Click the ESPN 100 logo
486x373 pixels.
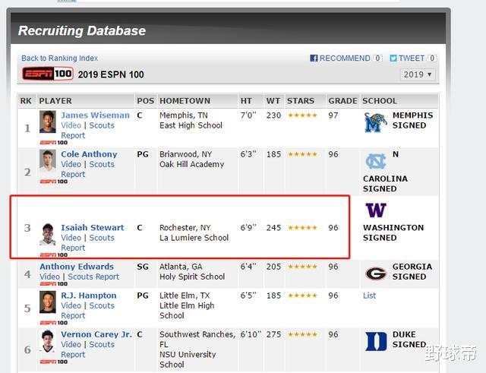coord(47,74)
